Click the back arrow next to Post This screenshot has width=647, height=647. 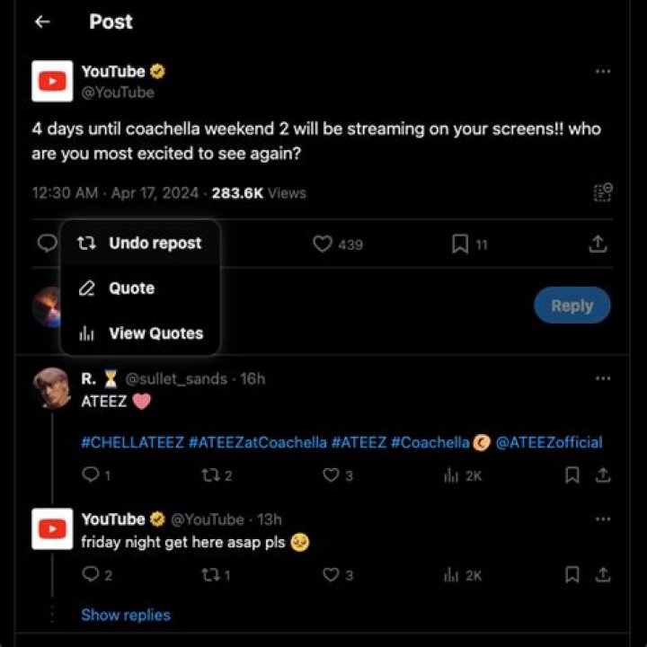(x=41, y=22)
